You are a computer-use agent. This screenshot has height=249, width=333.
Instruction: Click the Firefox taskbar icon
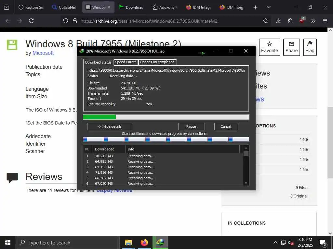point(144,243)
